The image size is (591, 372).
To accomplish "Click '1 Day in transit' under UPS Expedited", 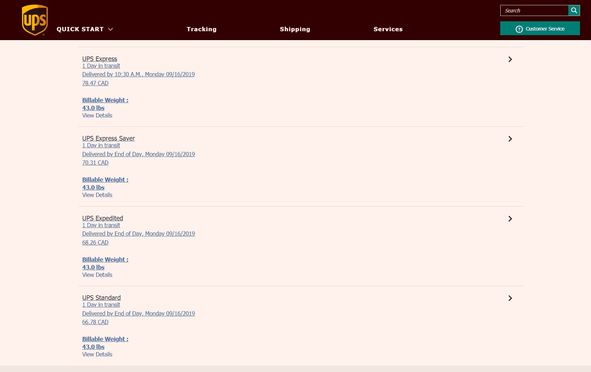I will [x=101, y=225].
